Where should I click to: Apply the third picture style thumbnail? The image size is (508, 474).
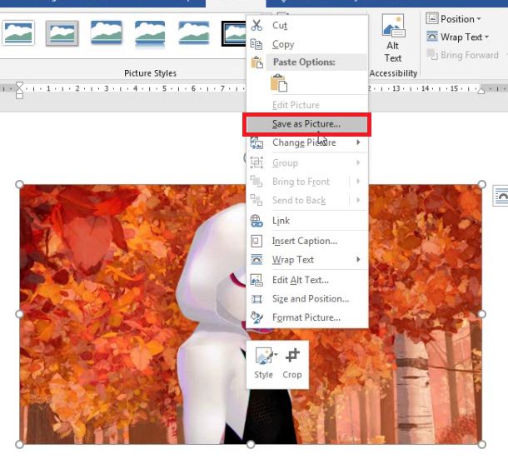[107, 33]
